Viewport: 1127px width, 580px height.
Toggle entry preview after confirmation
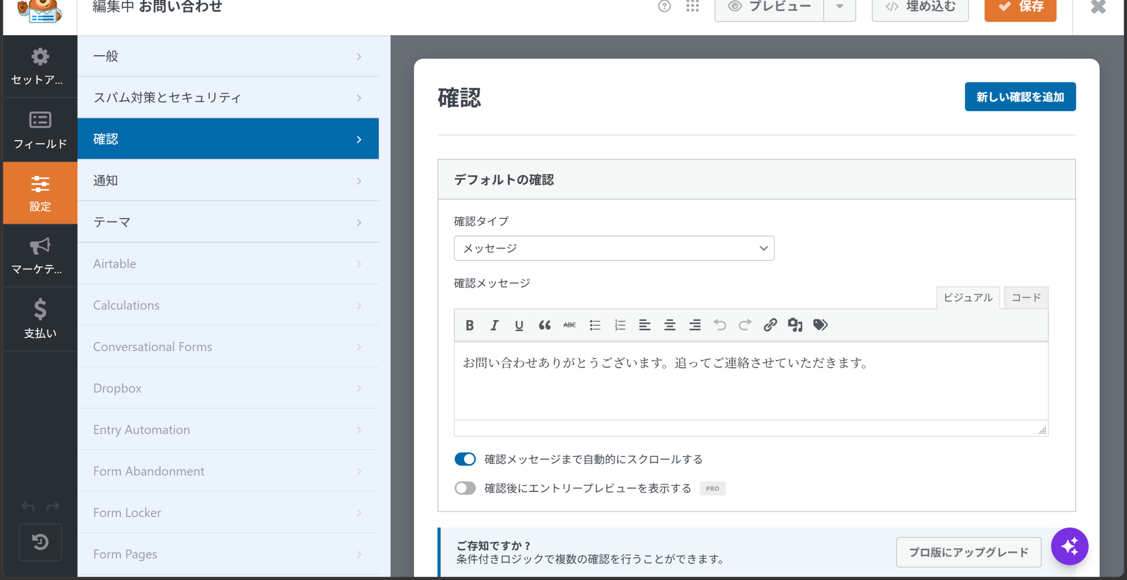click(x=465, y=488)
